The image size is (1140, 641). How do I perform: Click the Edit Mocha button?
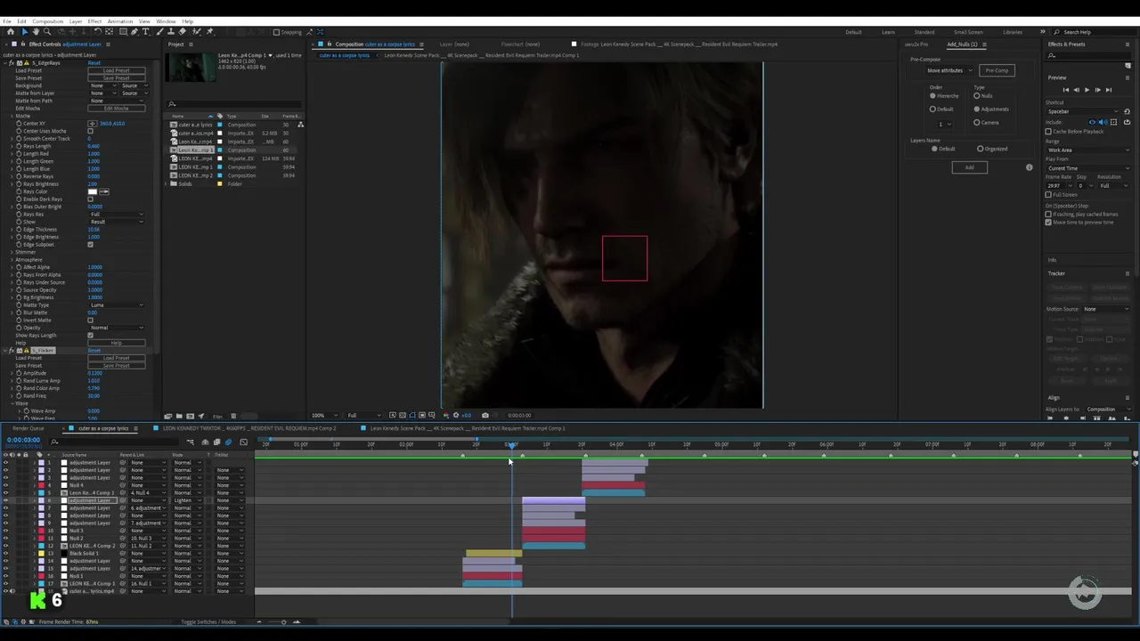(x=116, y=109)
